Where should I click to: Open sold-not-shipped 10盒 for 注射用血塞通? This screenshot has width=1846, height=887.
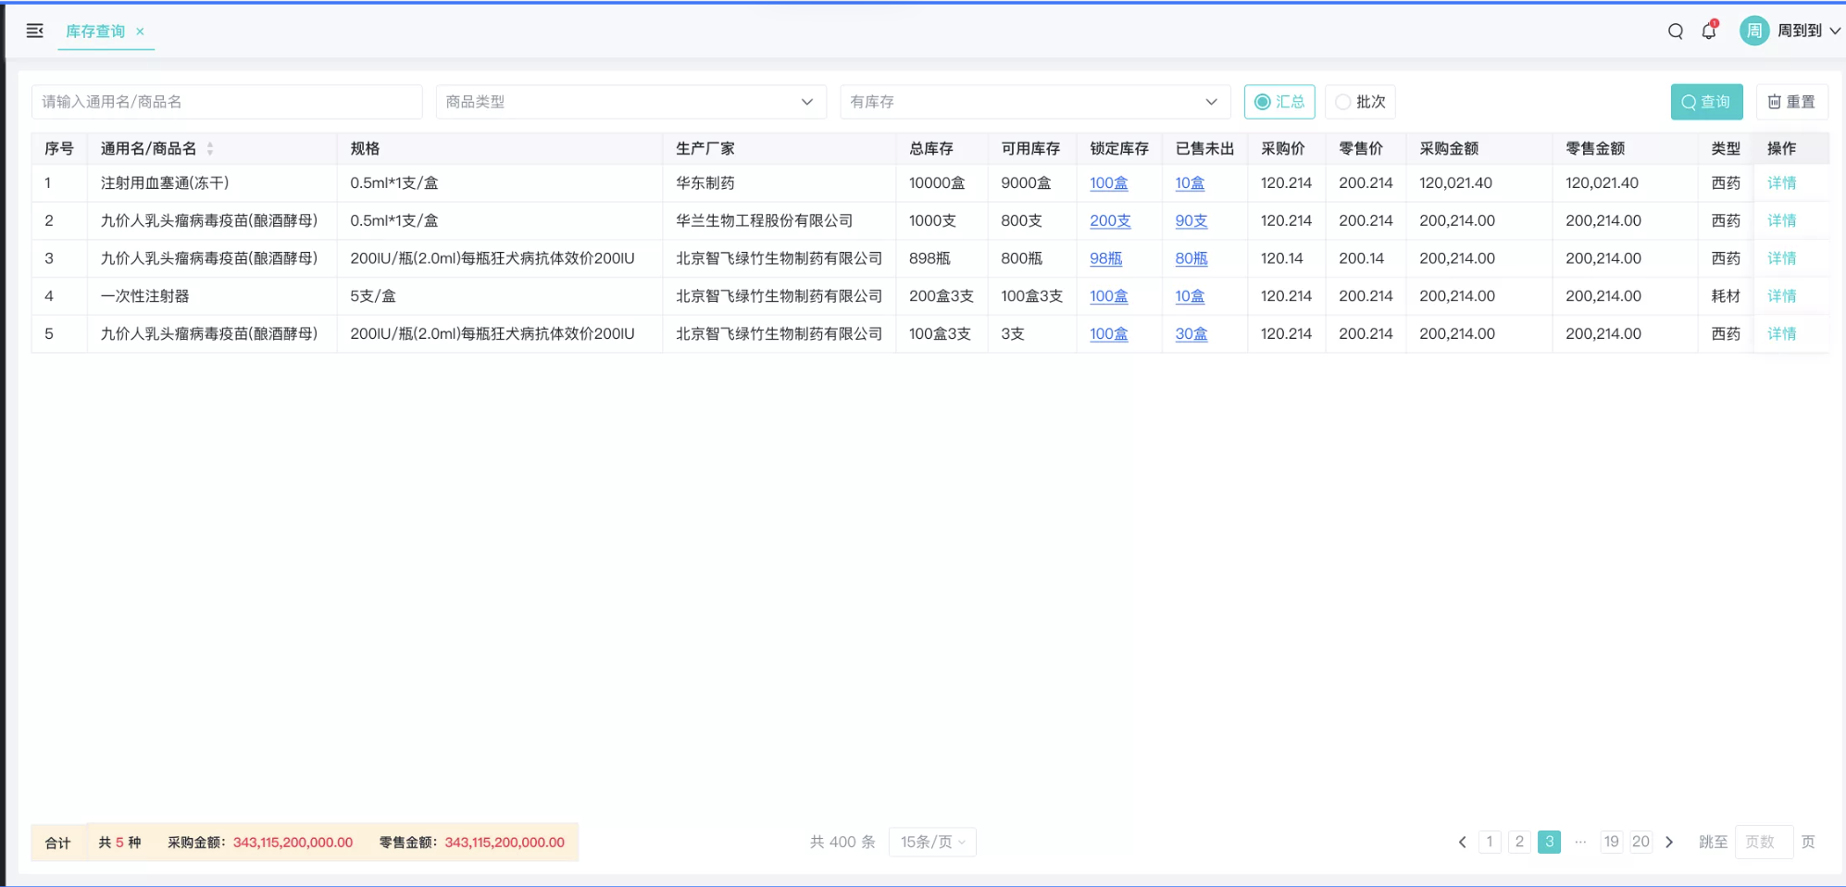coord(1190,183)
